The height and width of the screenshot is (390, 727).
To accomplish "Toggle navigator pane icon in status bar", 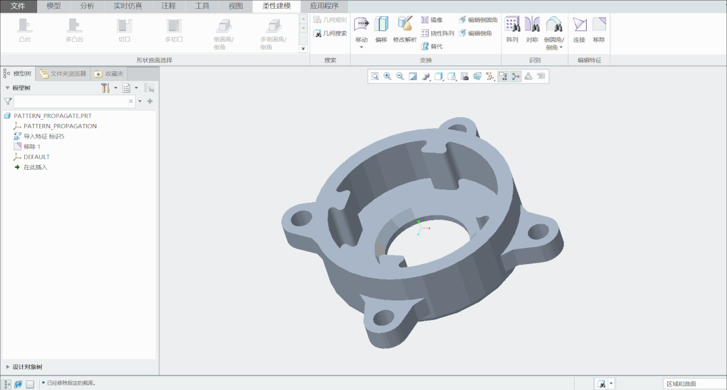I will pyautogui.click(x=7, y=384).
